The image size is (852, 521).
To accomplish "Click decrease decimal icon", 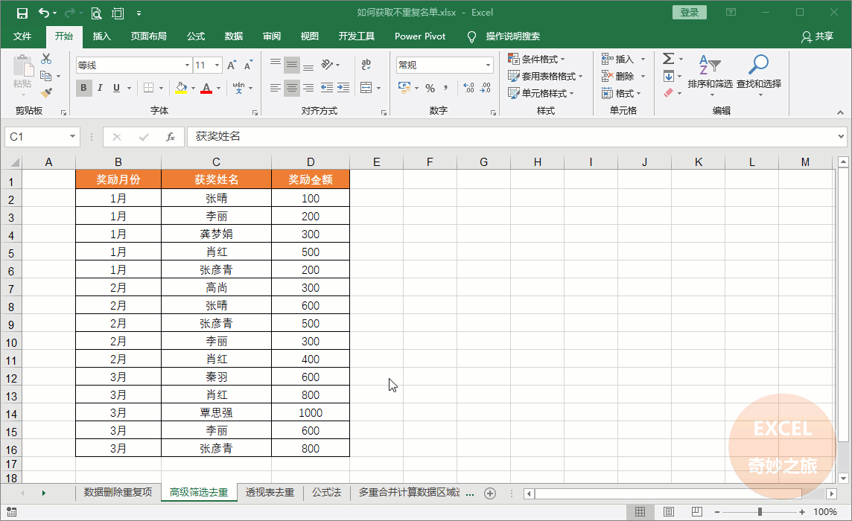I will [486, 88].
